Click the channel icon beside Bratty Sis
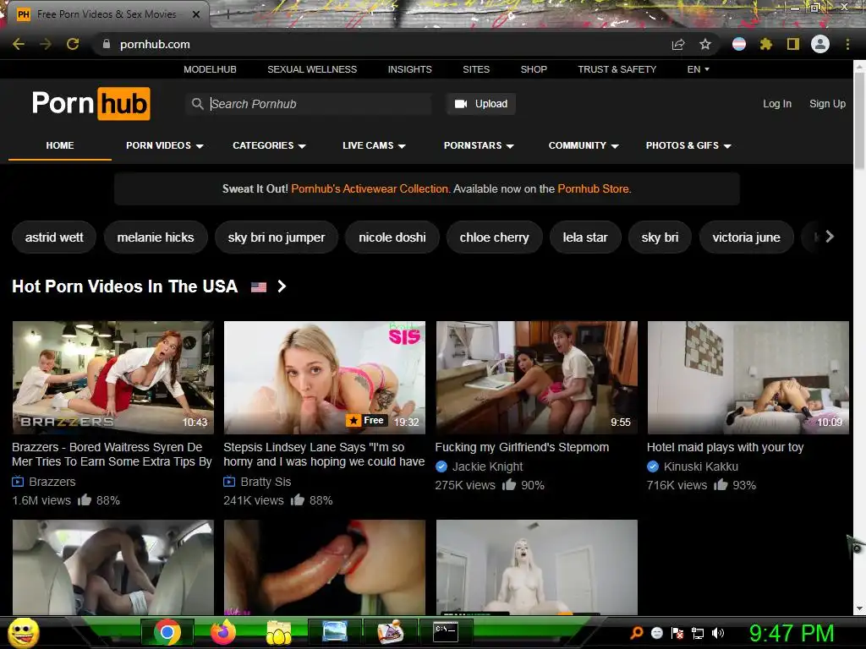Screen dimensions: 866x649 pos(229,482)
